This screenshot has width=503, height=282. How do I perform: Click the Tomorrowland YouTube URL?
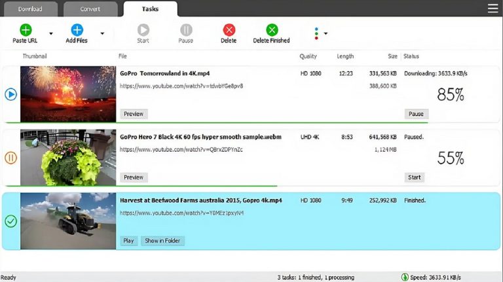coord(181,86)
